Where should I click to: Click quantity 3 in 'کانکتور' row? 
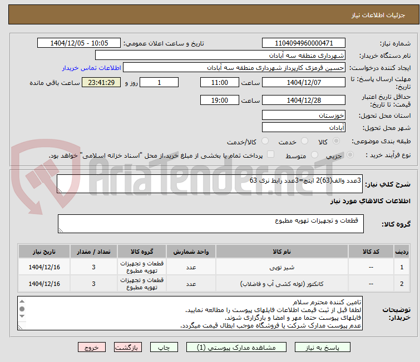(93, 284)
